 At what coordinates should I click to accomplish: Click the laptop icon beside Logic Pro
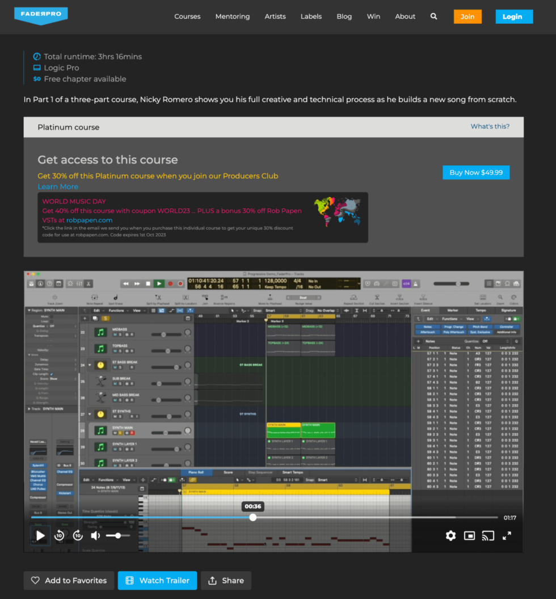[37, 68]
